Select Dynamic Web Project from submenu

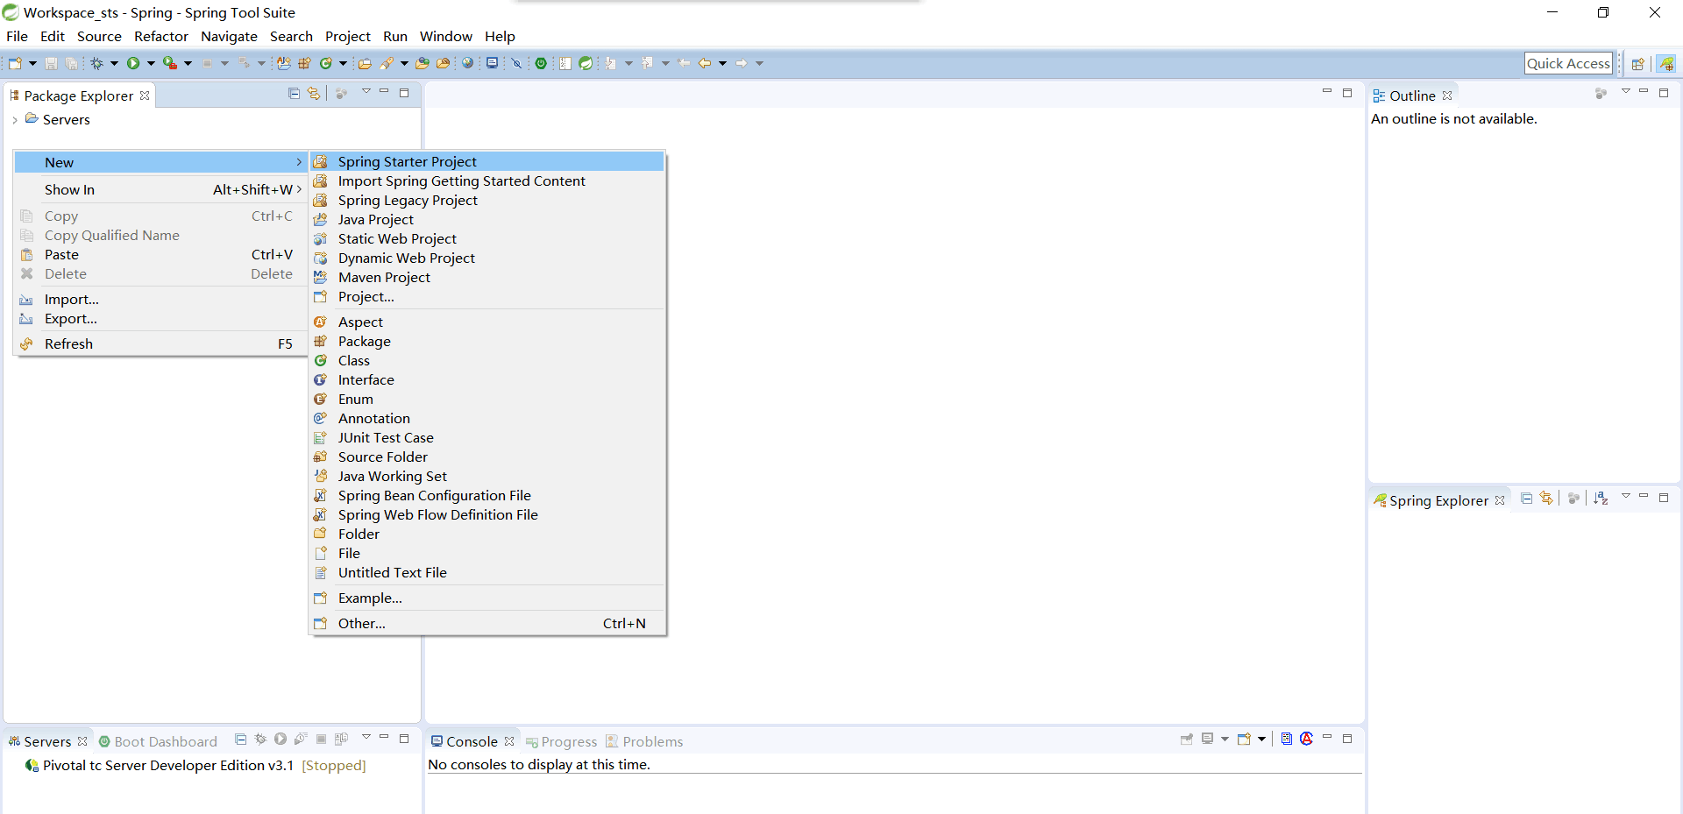click(x=487, y=258)
